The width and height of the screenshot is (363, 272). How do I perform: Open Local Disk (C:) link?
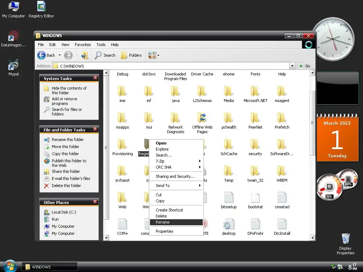coord(64,212)
